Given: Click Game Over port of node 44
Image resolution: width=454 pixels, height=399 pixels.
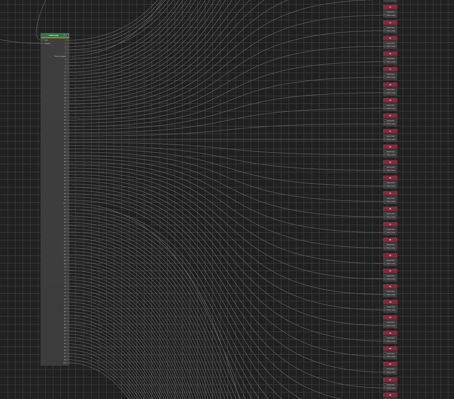Looking at the screenshot, I should coord(385,338).
